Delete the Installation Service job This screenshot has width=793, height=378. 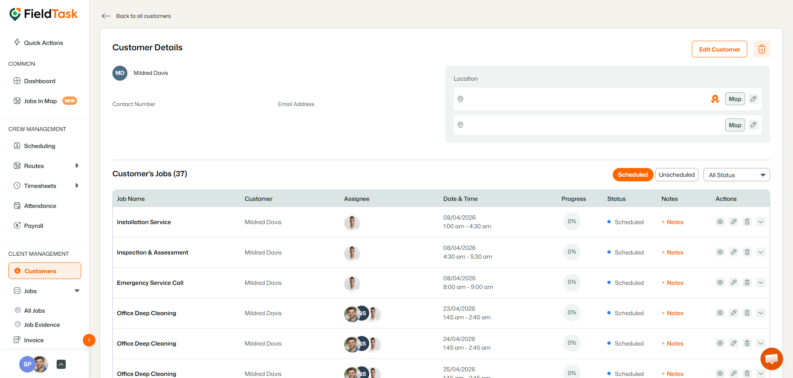[747, 222]
